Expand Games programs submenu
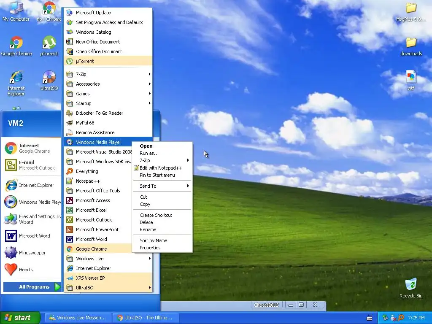 pyautogui.click(x=108, y=94)
